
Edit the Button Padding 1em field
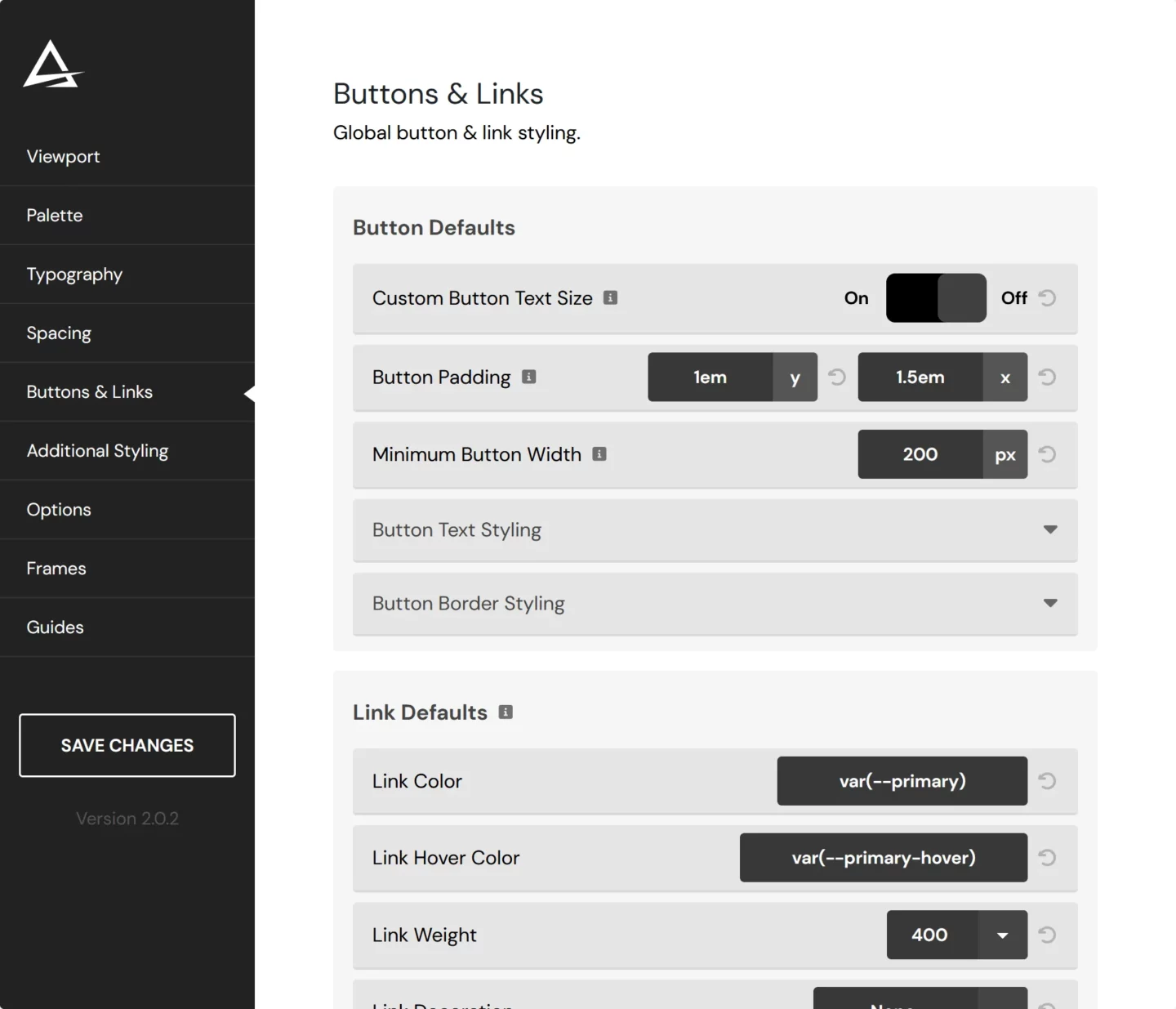click(x=710, y=377)
